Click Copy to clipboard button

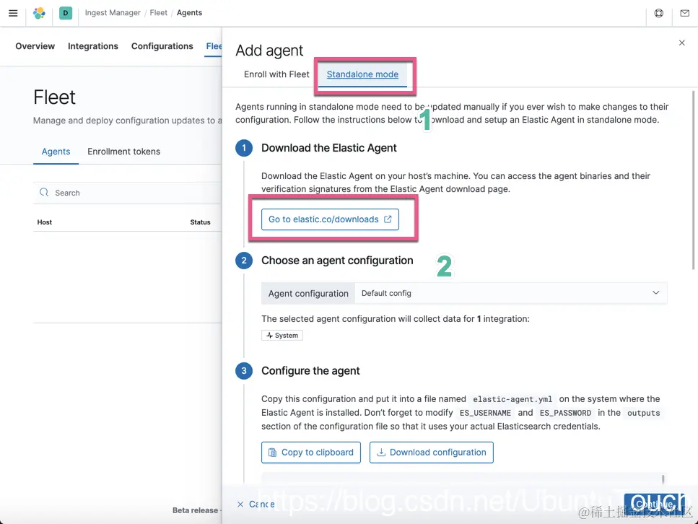310,453
